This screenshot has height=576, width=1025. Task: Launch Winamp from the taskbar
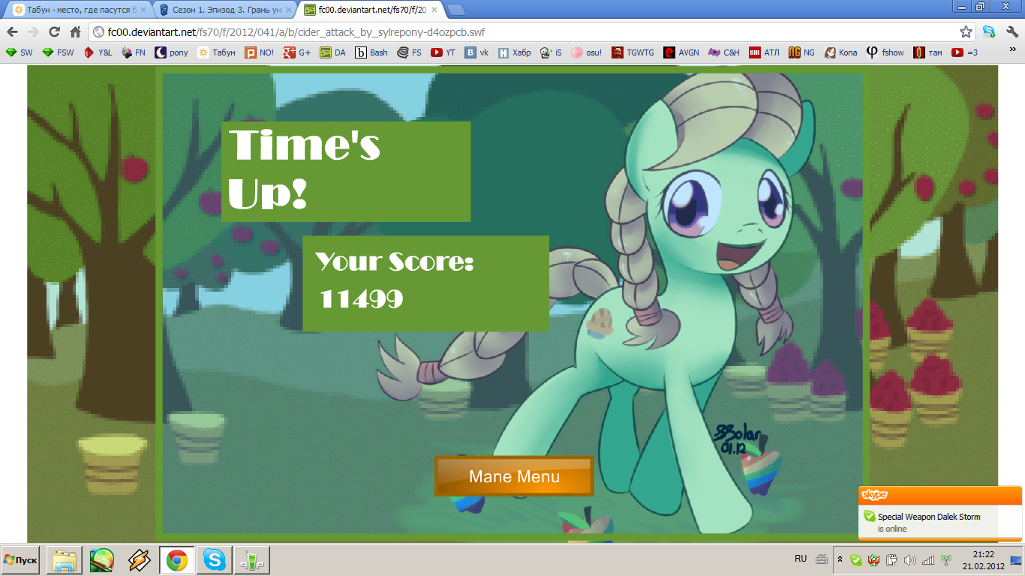[x=140, y=560]
